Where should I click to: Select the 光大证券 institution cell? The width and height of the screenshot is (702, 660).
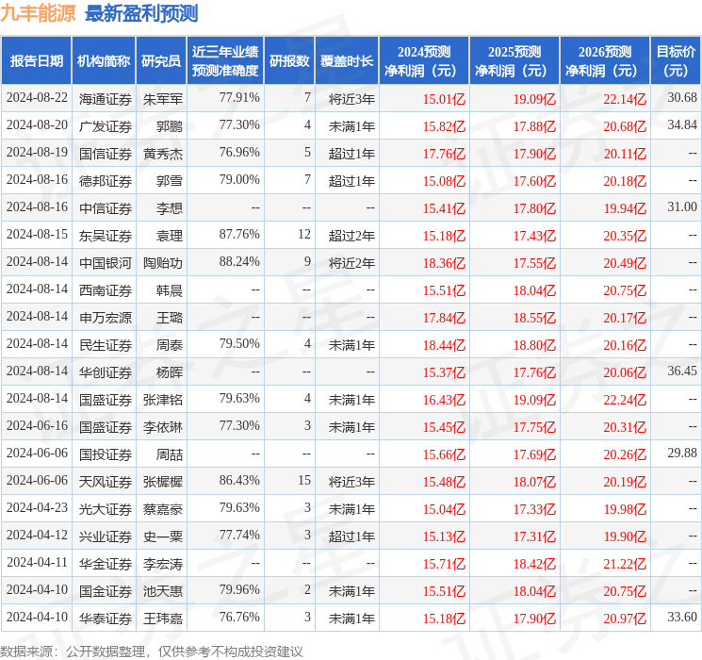pos(106,509)
